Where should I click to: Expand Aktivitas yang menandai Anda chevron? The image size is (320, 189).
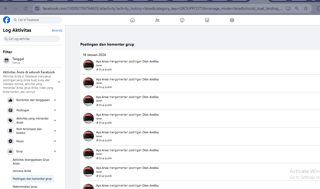(x=55, y=120)
